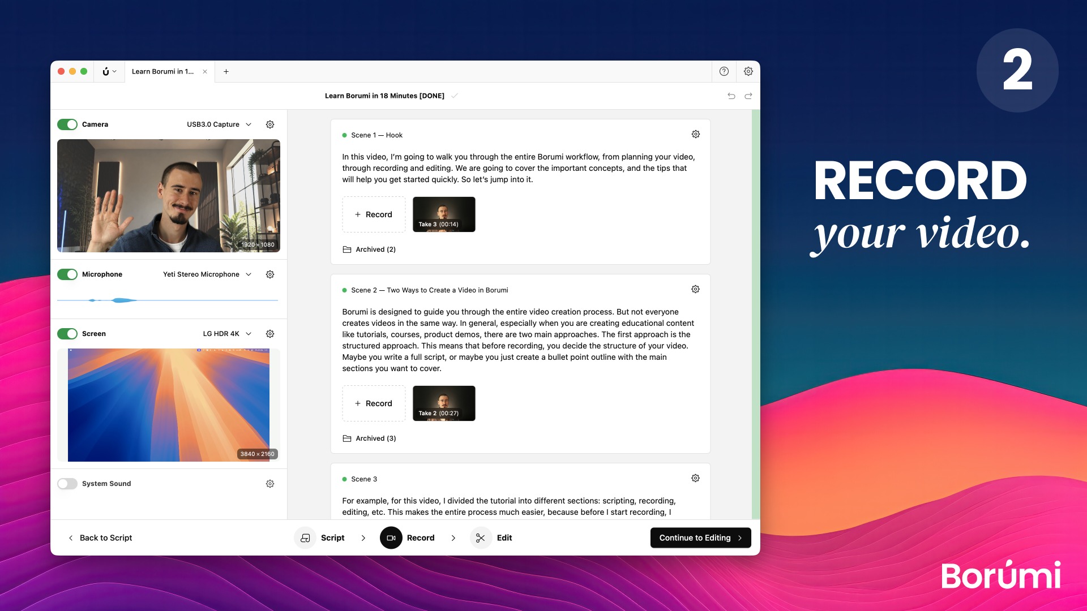Screen dimensions: 1087x611
Task: Expand Archived (3) takes in Scene 2
Action: point(369,438)
